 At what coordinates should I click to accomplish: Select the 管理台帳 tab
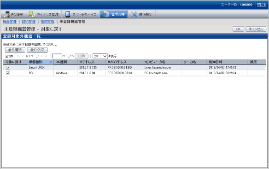point(114,14)
